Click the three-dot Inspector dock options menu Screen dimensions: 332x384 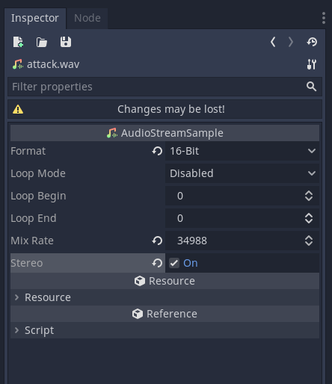(324, 18)
